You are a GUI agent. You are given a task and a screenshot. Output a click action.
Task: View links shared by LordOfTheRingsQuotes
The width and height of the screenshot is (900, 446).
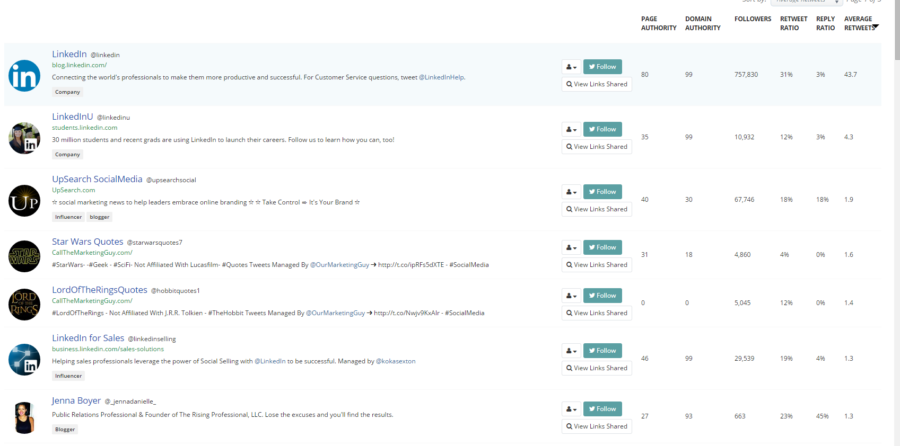pos(597,313)
